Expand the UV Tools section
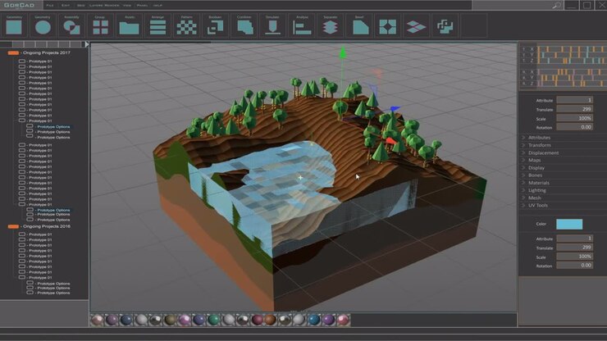This screenshot has width=607, height=341. (x=535, y=205)
